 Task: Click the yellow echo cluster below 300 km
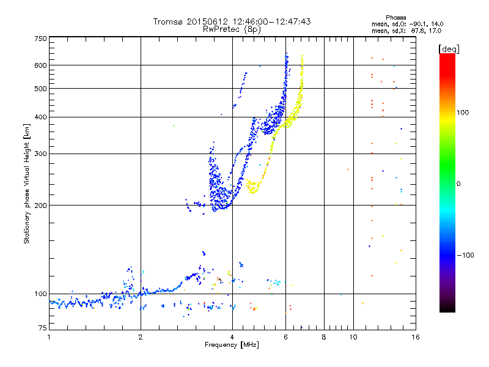(x=253, y=187)
